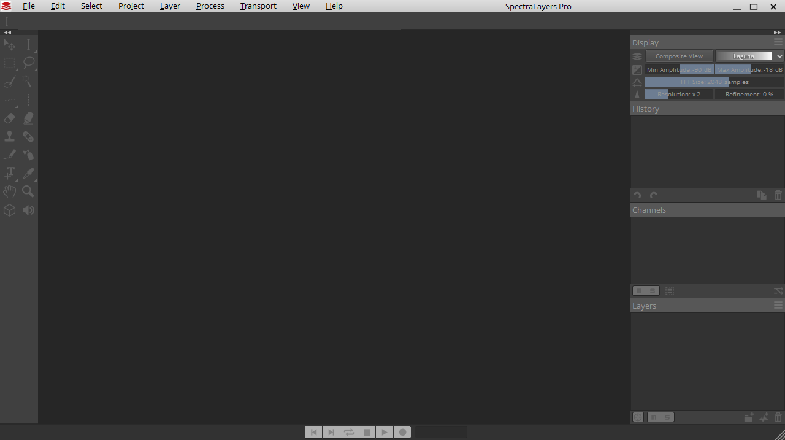Choose the Eyedropper tool
The image size is (785, 440).
28,174
